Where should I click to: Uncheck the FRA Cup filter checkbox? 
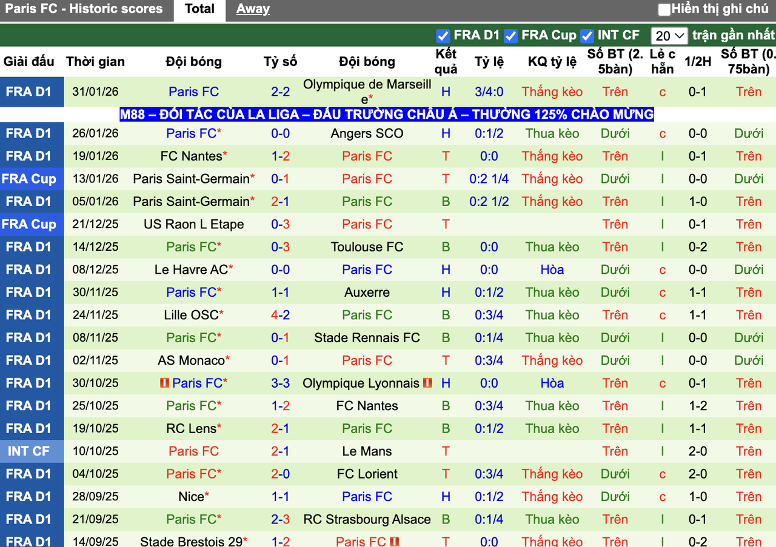pos(511,35)
